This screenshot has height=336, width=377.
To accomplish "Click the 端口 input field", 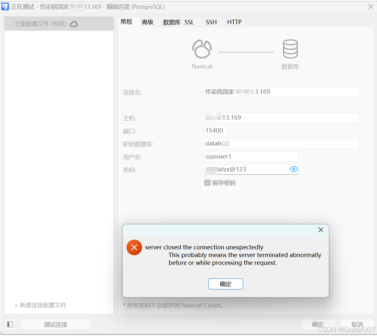I will [215, 130].
